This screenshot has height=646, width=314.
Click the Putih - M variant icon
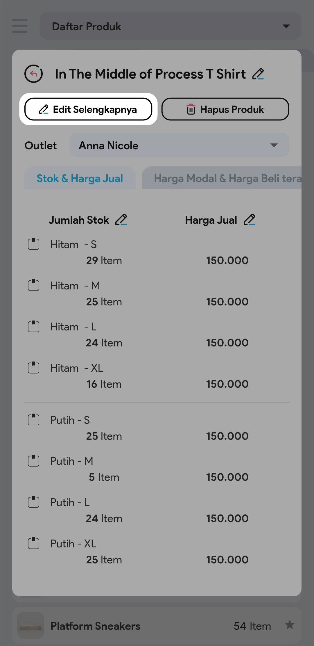pyautogui.click(x=34, y=461)
